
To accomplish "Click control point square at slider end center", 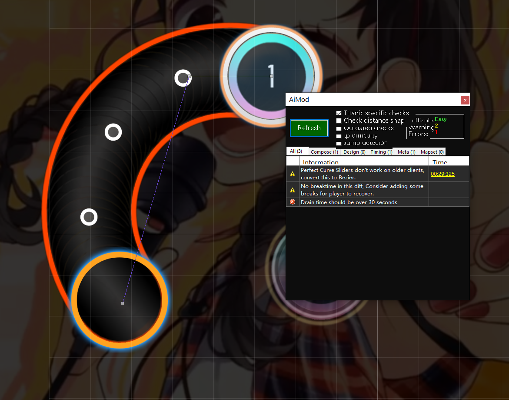I will coord(123,303).
